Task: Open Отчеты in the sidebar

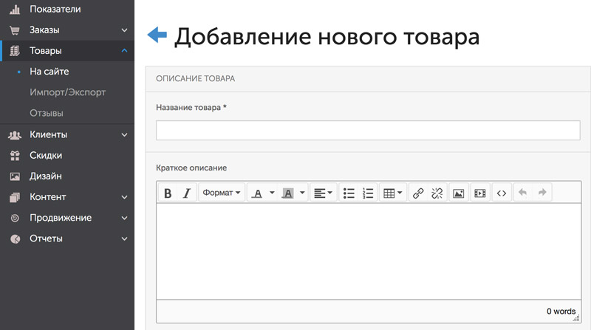Action: [46, 238]
